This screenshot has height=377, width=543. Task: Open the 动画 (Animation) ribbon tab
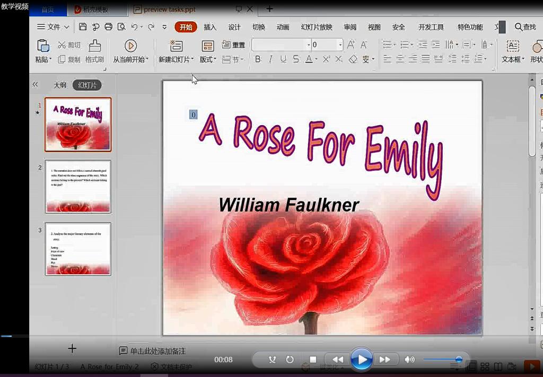tap(283, 27)
